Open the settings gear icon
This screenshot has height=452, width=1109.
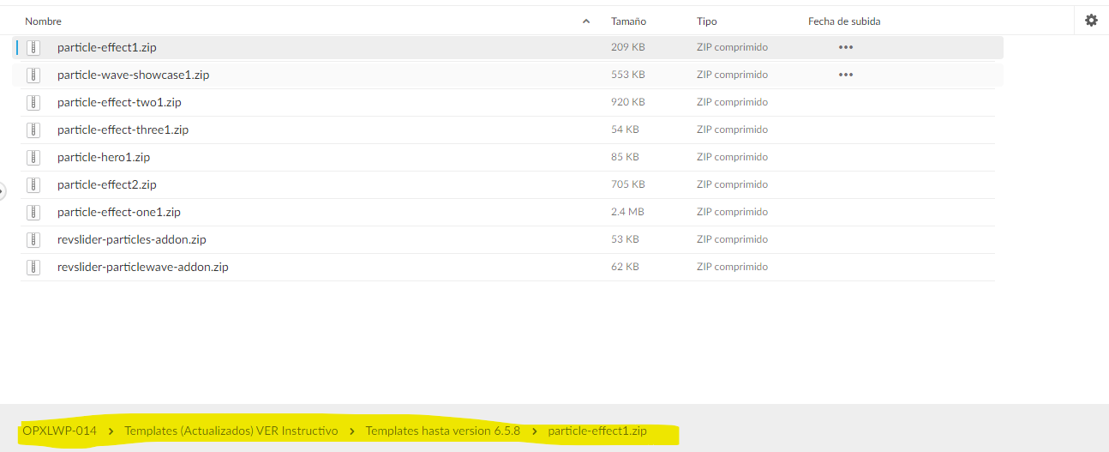click(x=1091, y=21)
